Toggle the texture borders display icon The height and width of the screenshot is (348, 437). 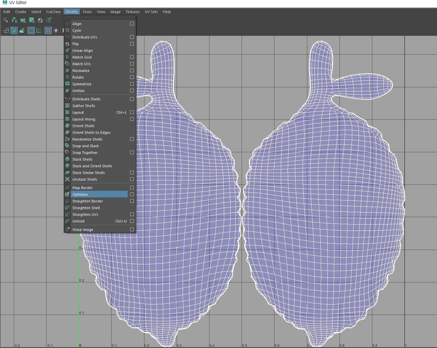pos(31,30)
